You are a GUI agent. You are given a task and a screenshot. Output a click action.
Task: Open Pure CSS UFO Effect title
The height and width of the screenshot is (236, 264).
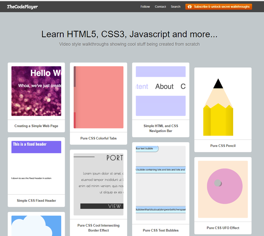pos(223,228)
